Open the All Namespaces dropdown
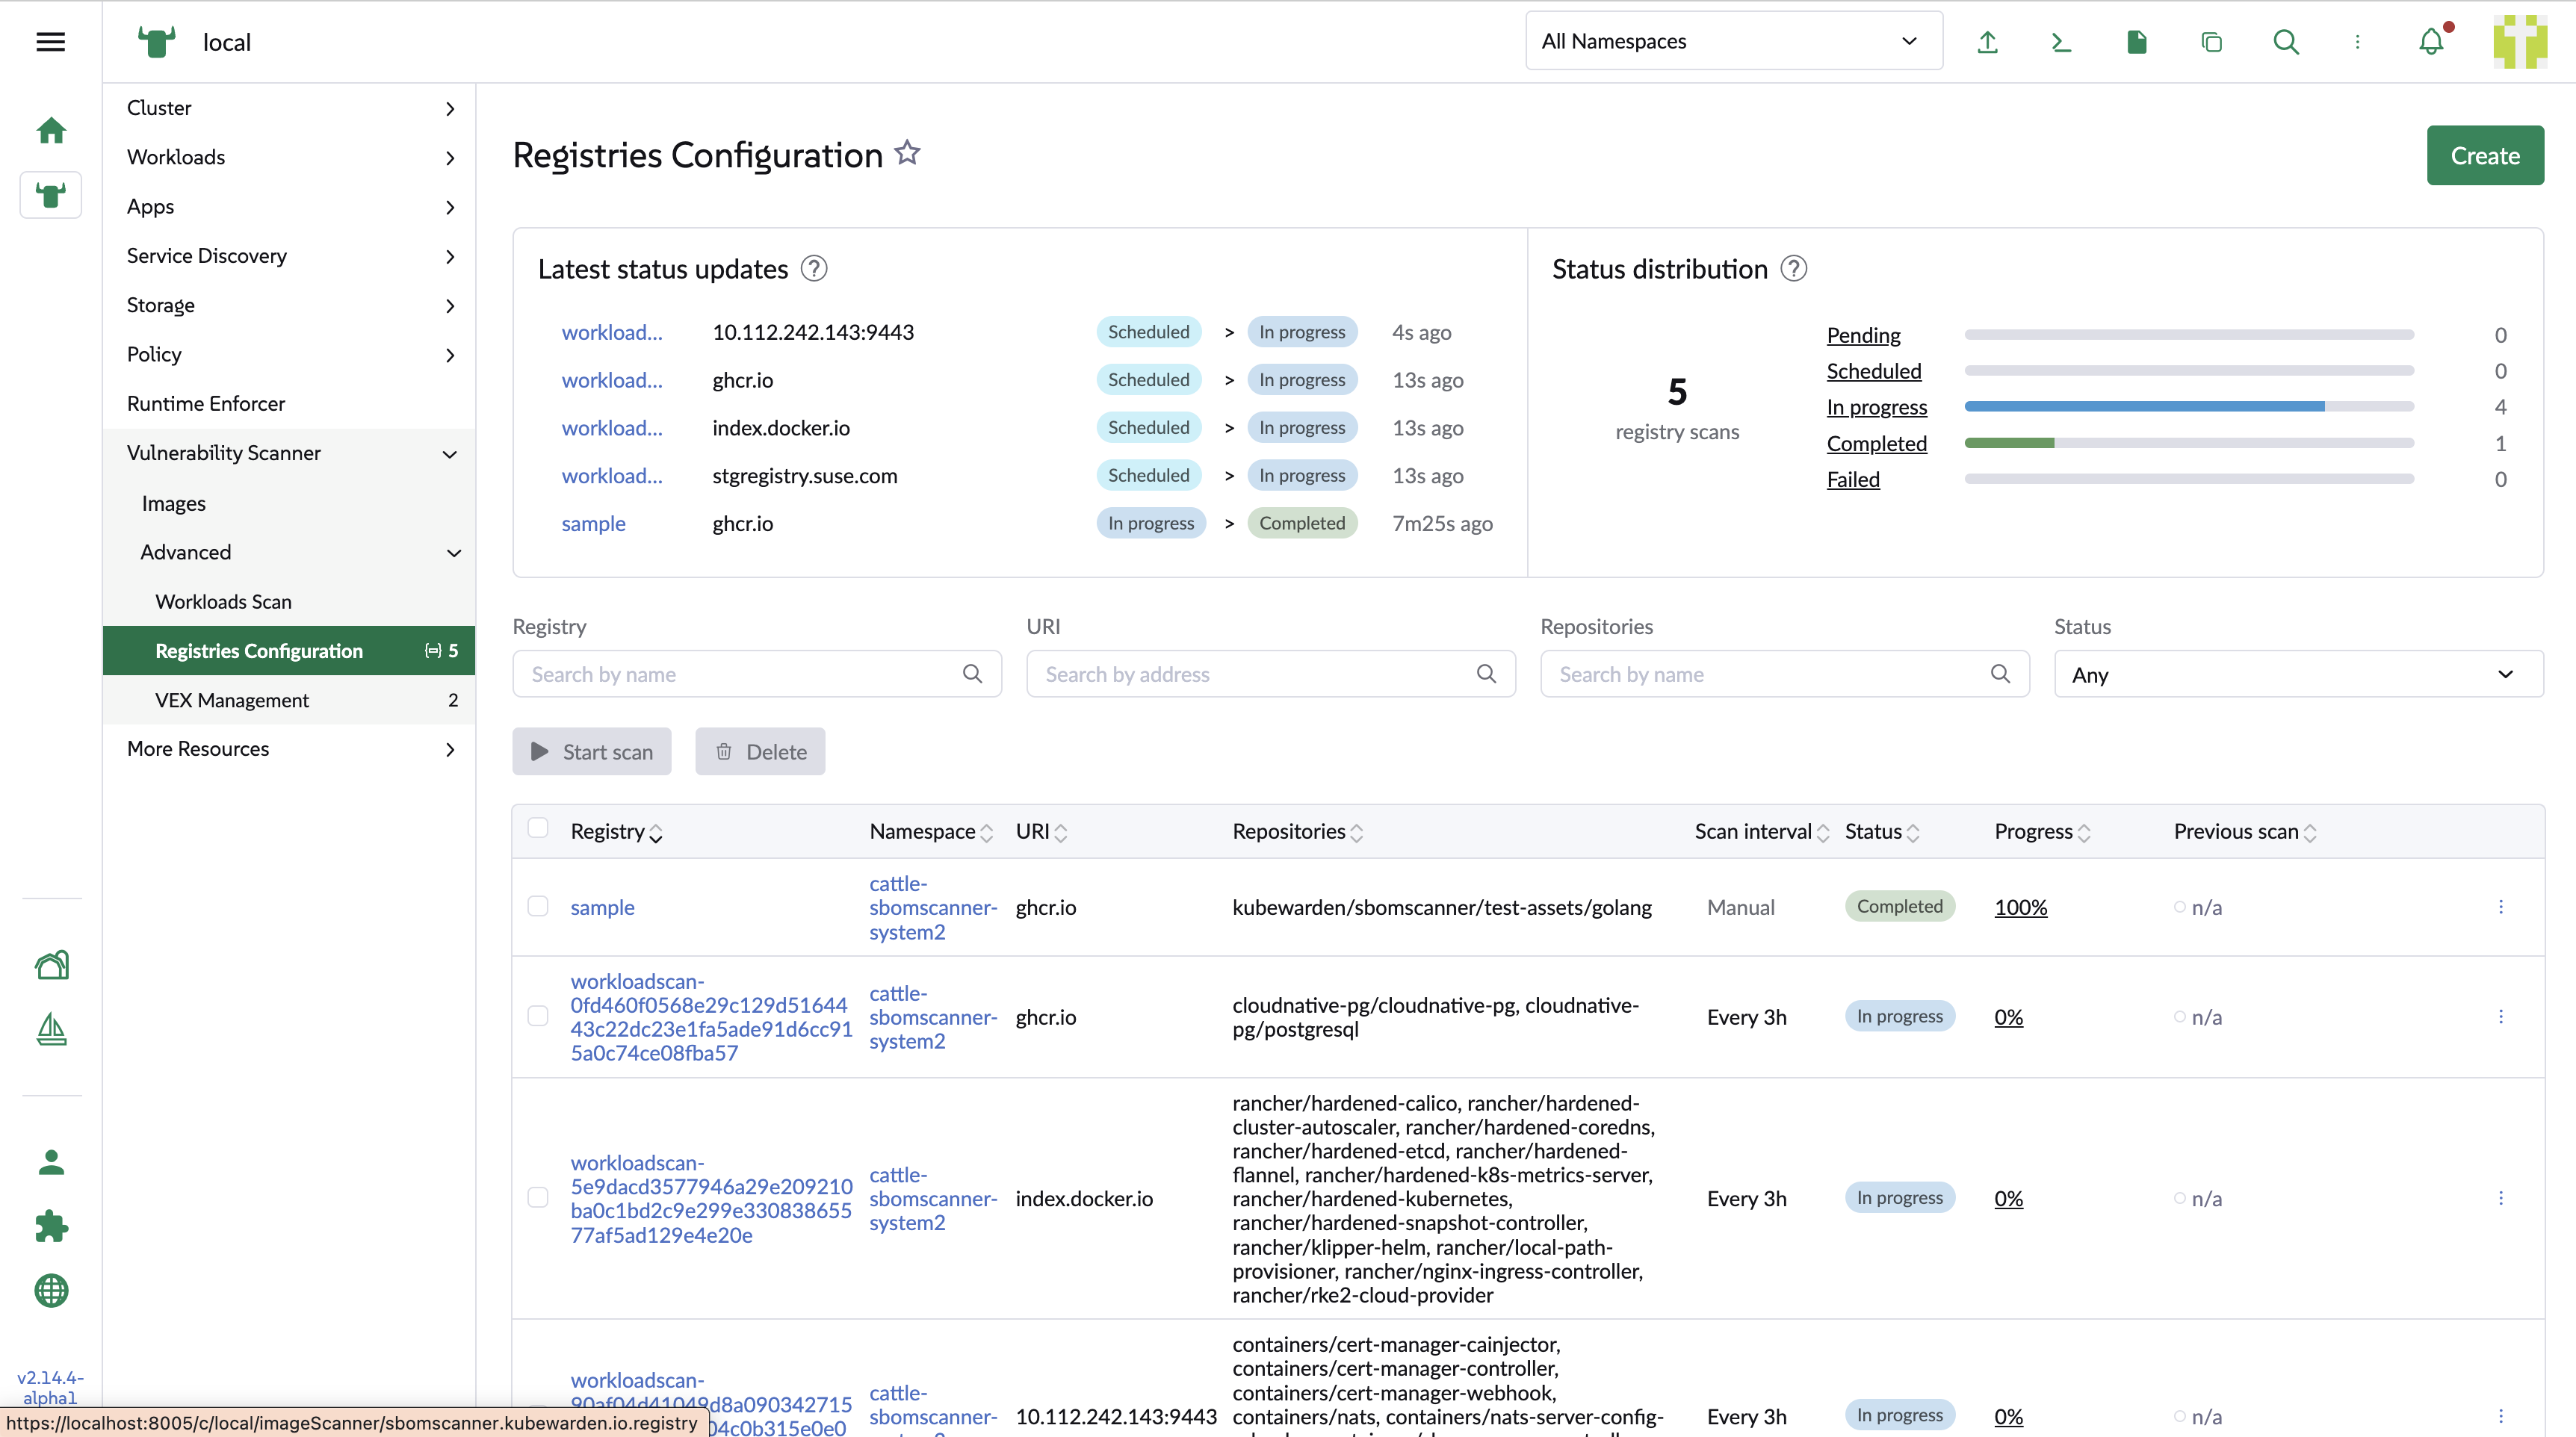This screenshot has height=1437, width=2576. tap(1733, 41)
